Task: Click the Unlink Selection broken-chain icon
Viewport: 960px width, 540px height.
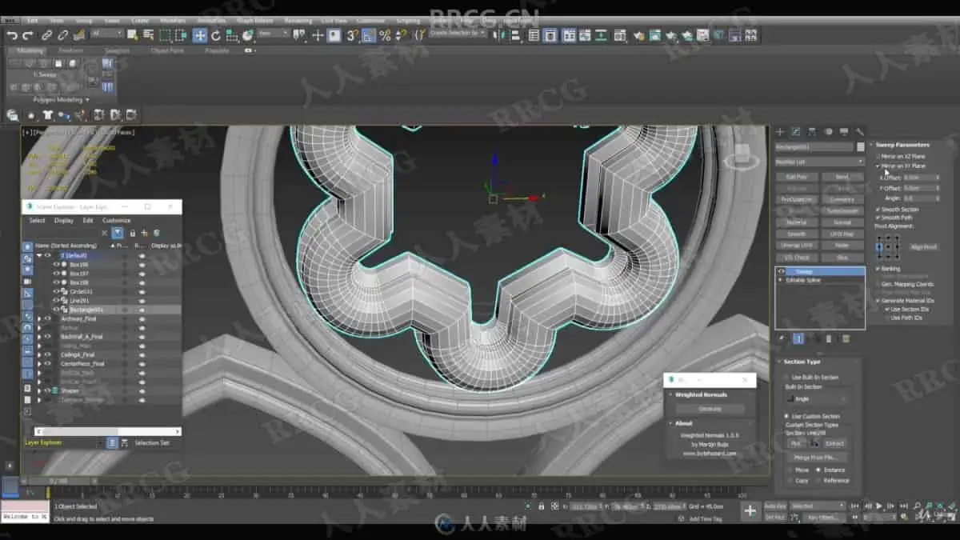Action: click(x=62, y=35)
